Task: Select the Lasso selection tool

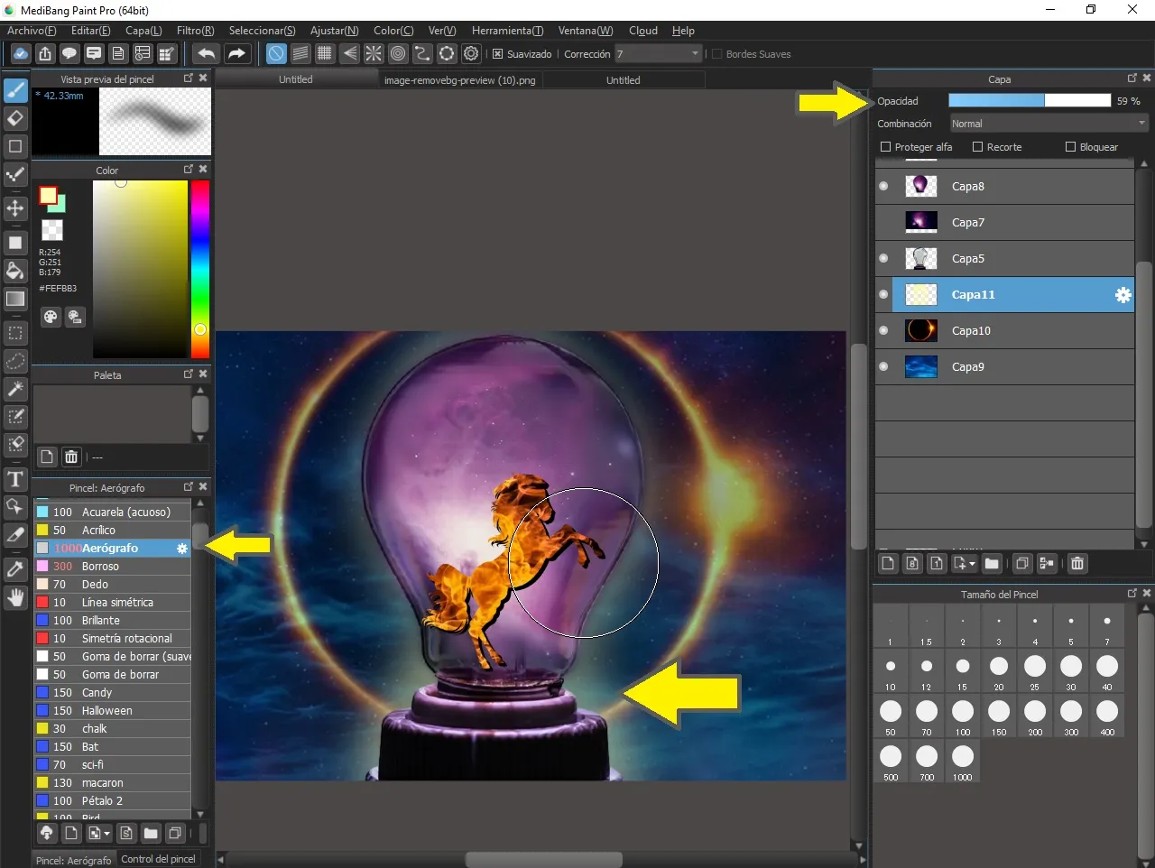Action: (x=15, y=361)
